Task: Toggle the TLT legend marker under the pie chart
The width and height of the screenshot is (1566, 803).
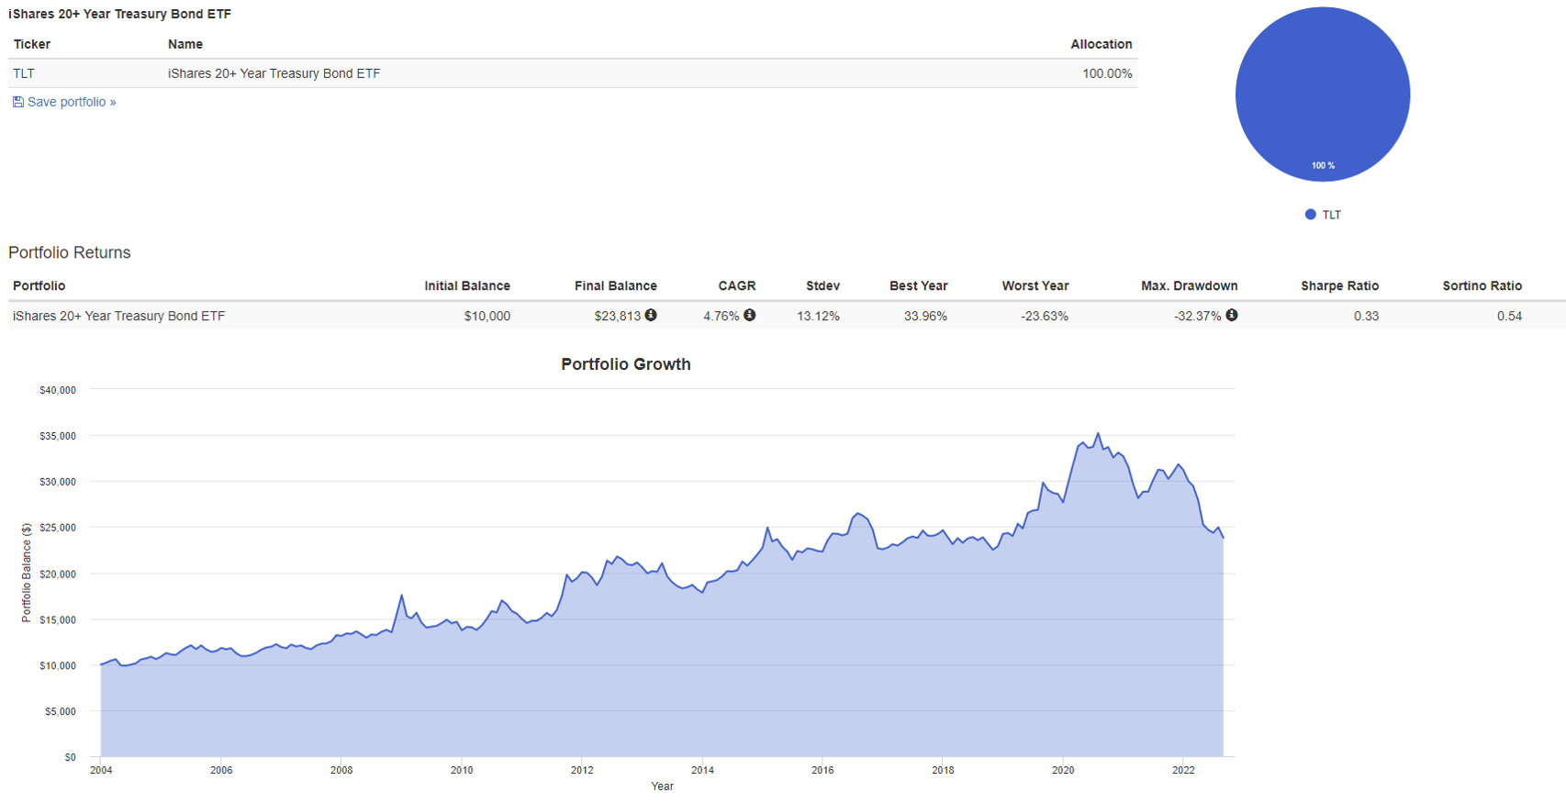Action: [x=1310, y=215]
